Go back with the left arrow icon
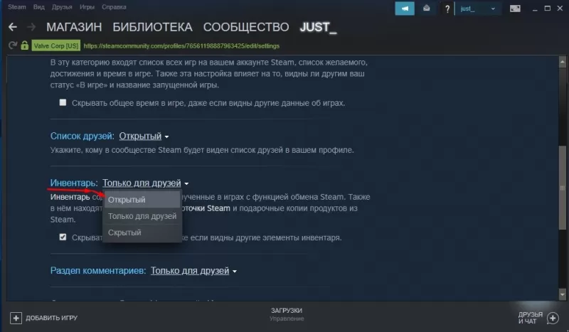Image resolution: width=569 pixels, height=332 pixels. coord(12,27)
